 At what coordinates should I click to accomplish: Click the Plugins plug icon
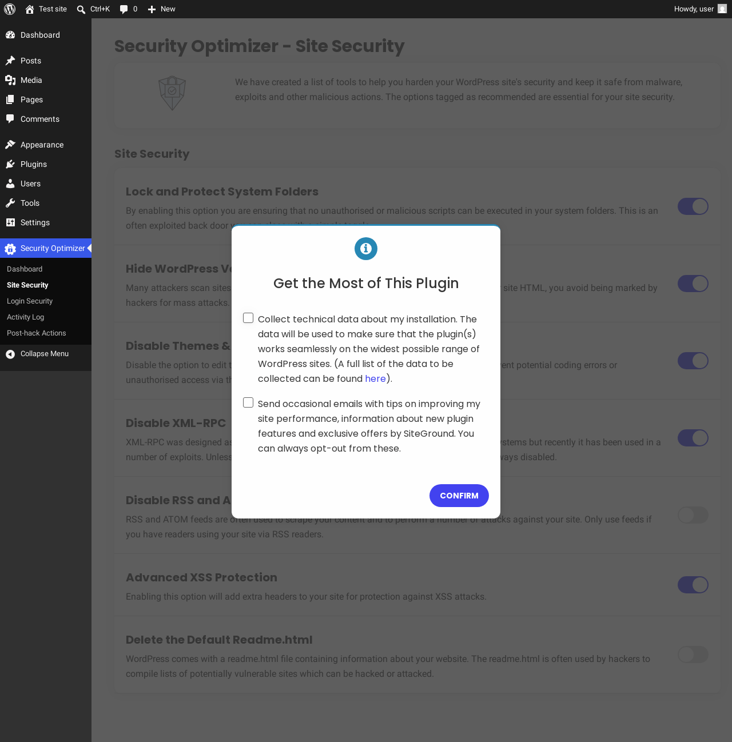click(x=10, y=164)
